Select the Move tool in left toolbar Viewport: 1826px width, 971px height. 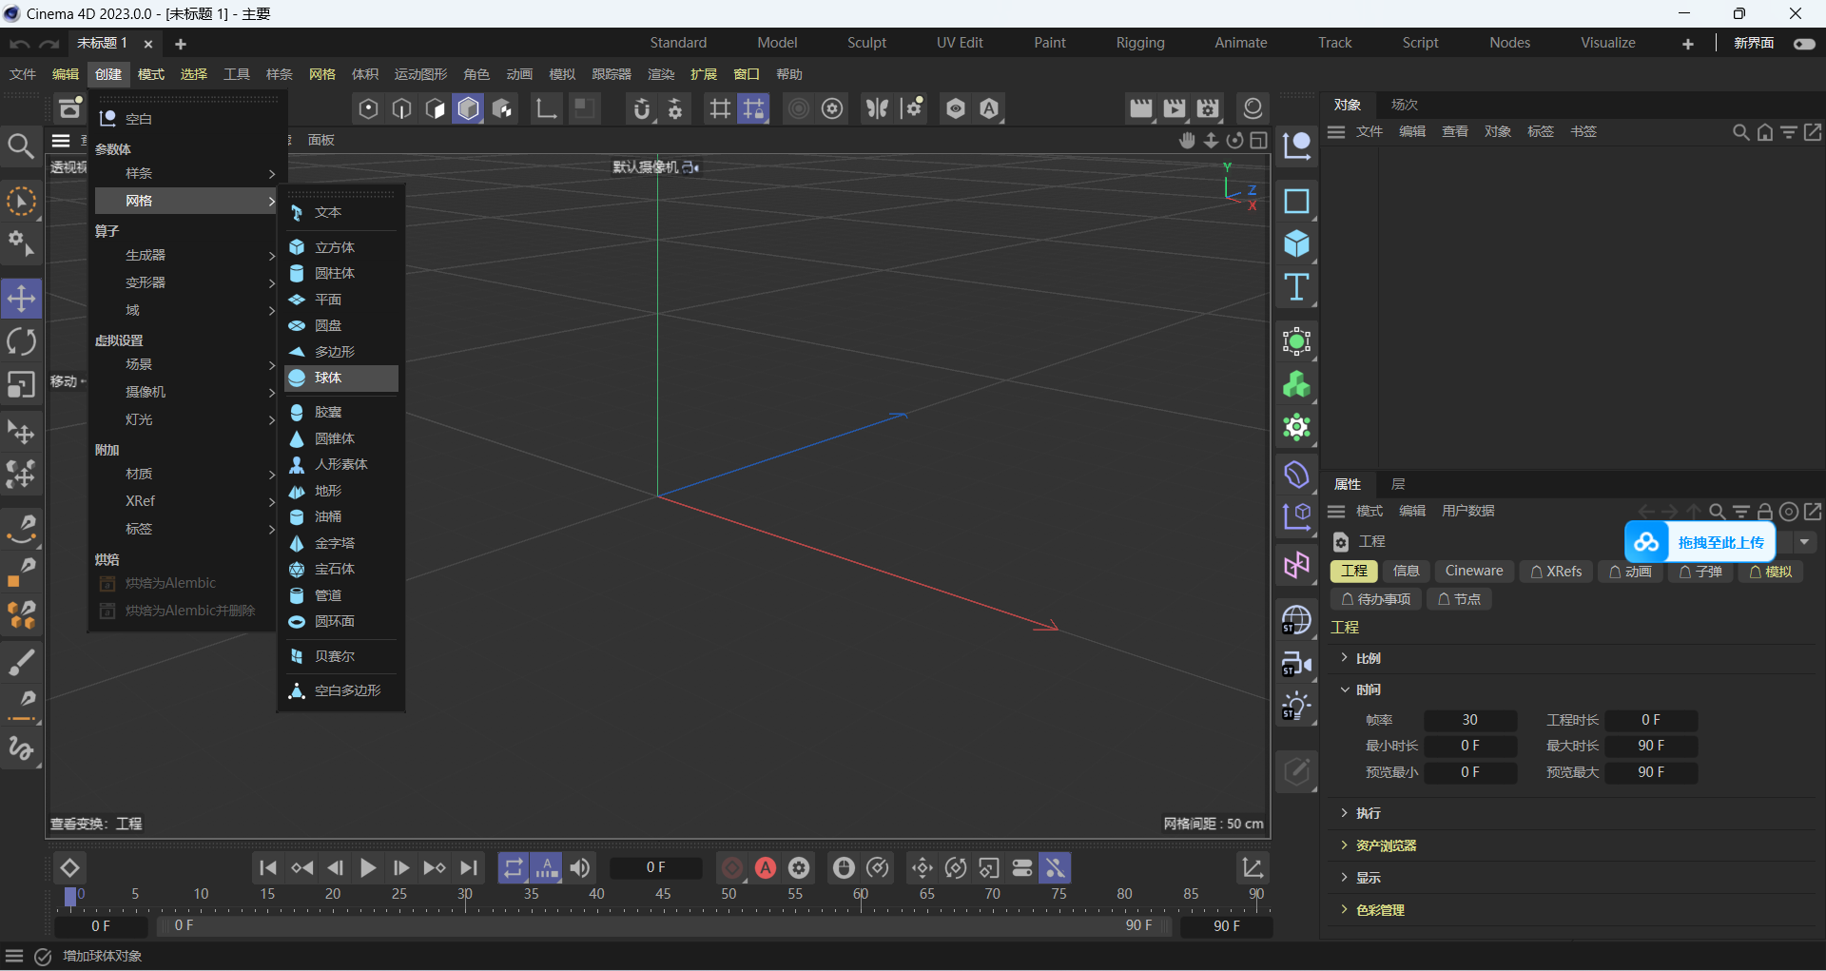click(x=21, y=299)
